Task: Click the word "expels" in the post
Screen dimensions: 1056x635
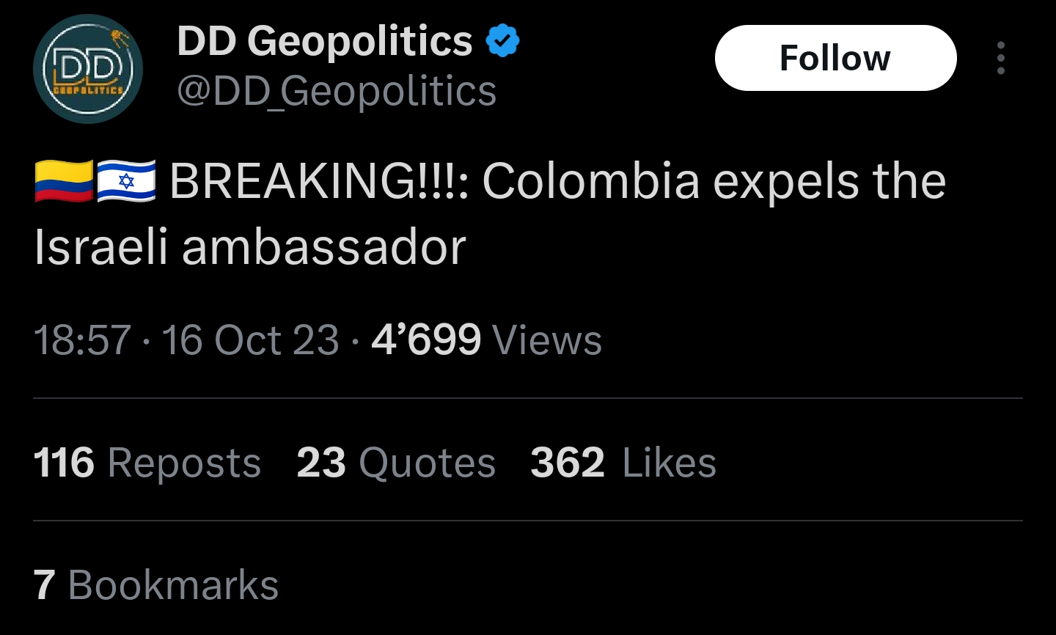Action: [x=785, y=181]
